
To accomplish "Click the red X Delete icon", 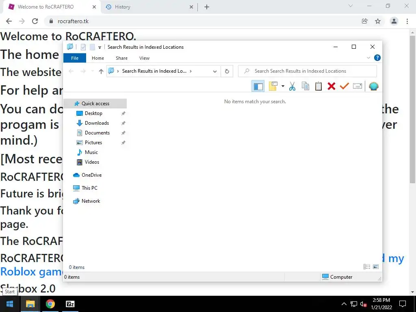I will [331, 86].
